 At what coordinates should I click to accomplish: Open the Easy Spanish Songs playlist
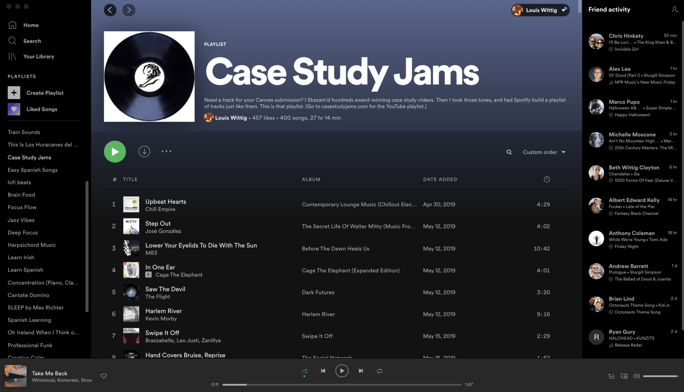click(x=33, y=170)
